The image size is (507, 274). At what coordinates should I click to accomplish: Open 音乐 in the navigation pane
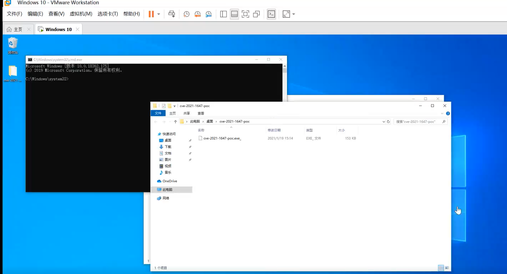pyautogui.click(x=168, y=173)
